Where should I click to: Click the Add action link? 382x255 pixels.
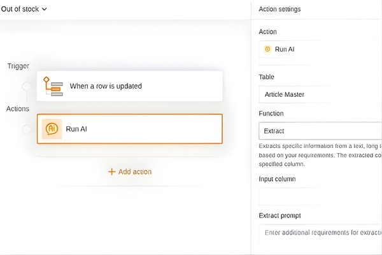(x=134, y=171)
